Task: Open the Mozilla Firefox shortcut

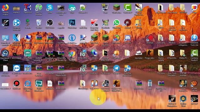Action: click(x=6, y=7)
